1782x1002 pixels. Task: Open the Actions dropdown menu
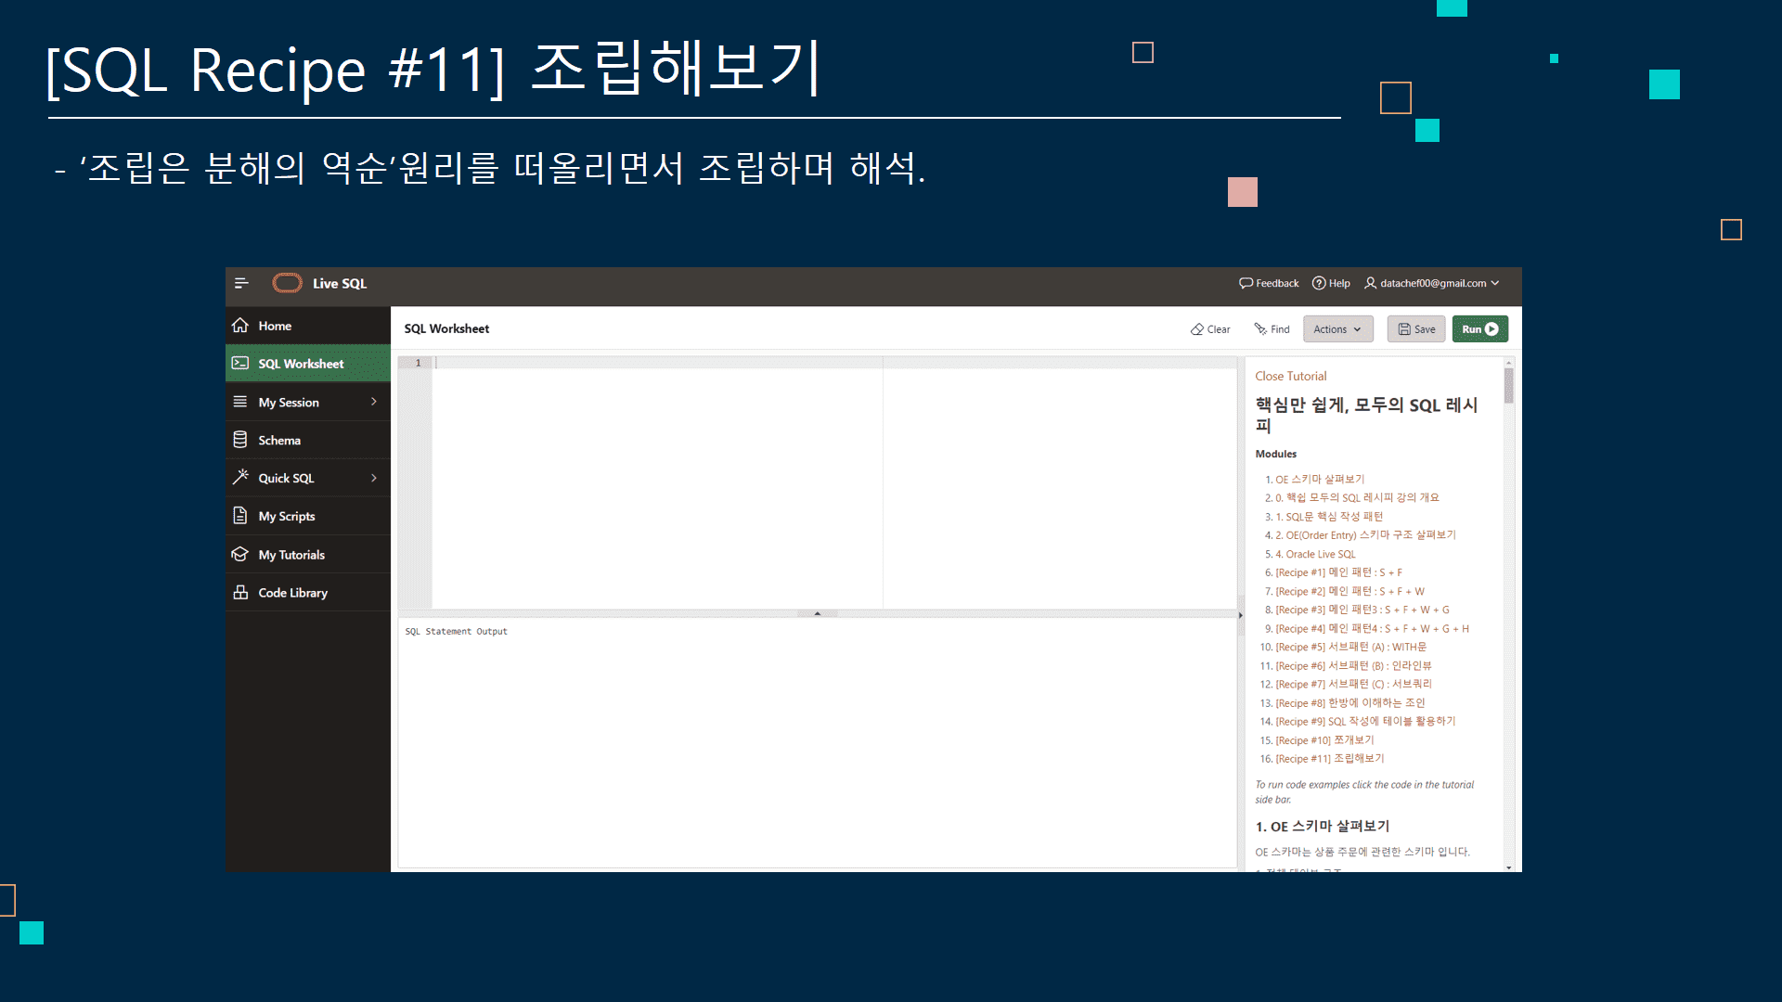[1337, 329]
